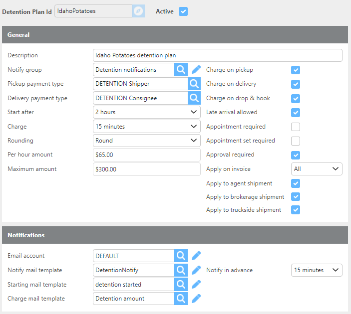Edit the Email account pencil icon

[196, 256]
